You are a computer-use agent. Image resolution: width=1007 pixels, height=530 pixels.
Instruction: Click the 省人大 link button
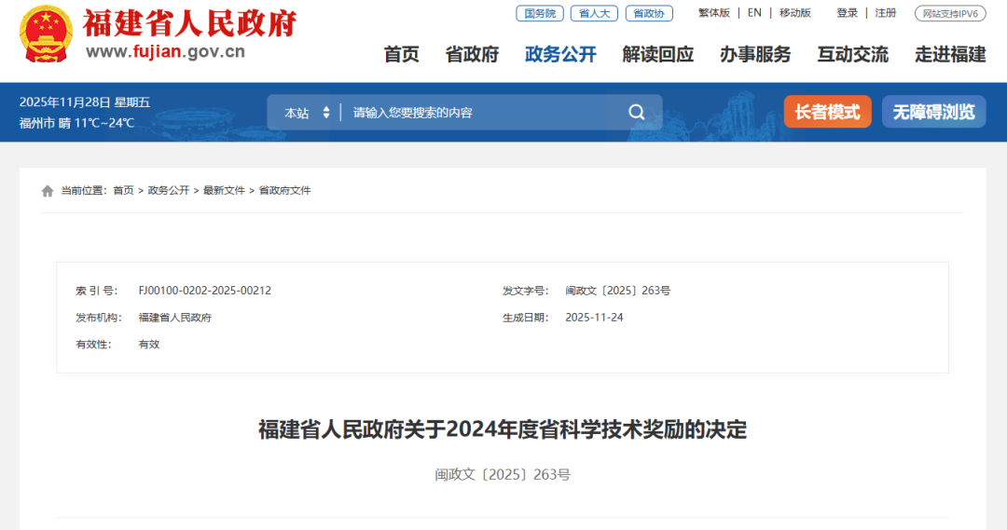click(594, 13)
